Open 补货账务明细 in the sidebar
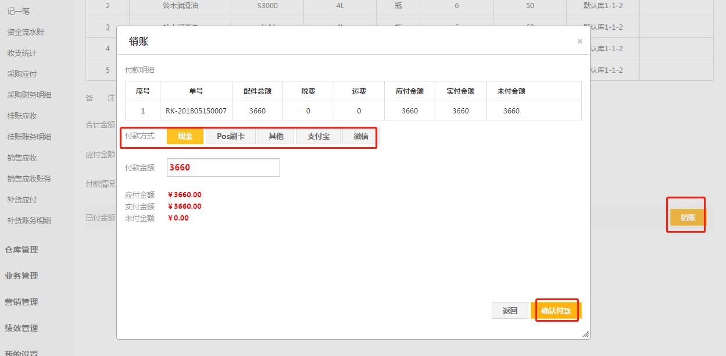 [x=29, y=220]
